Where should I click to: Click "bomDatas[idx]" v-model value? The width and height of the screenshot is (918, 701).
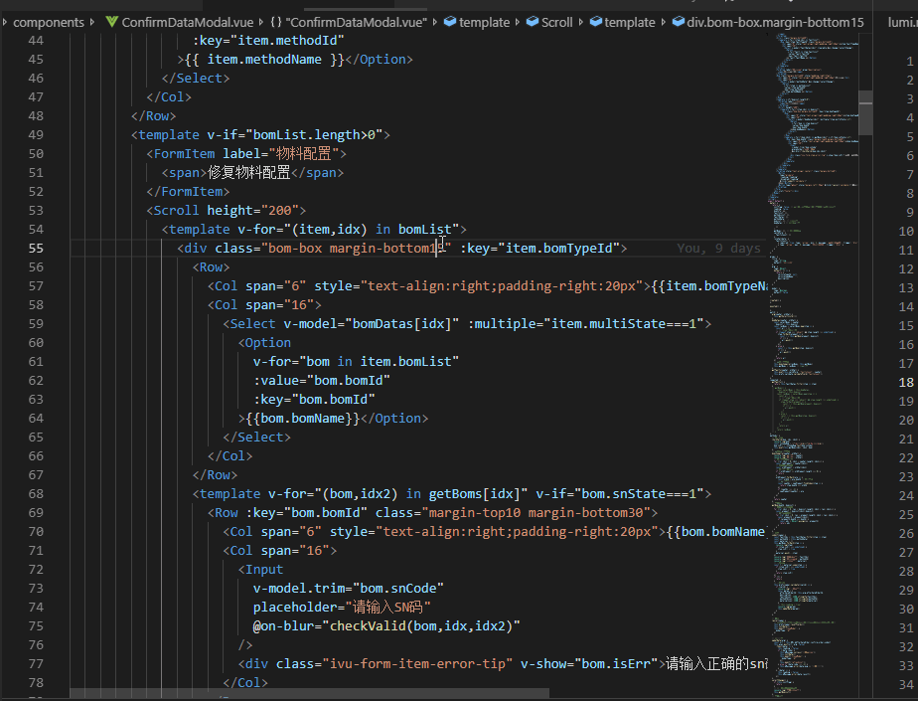tap(402, 323)
